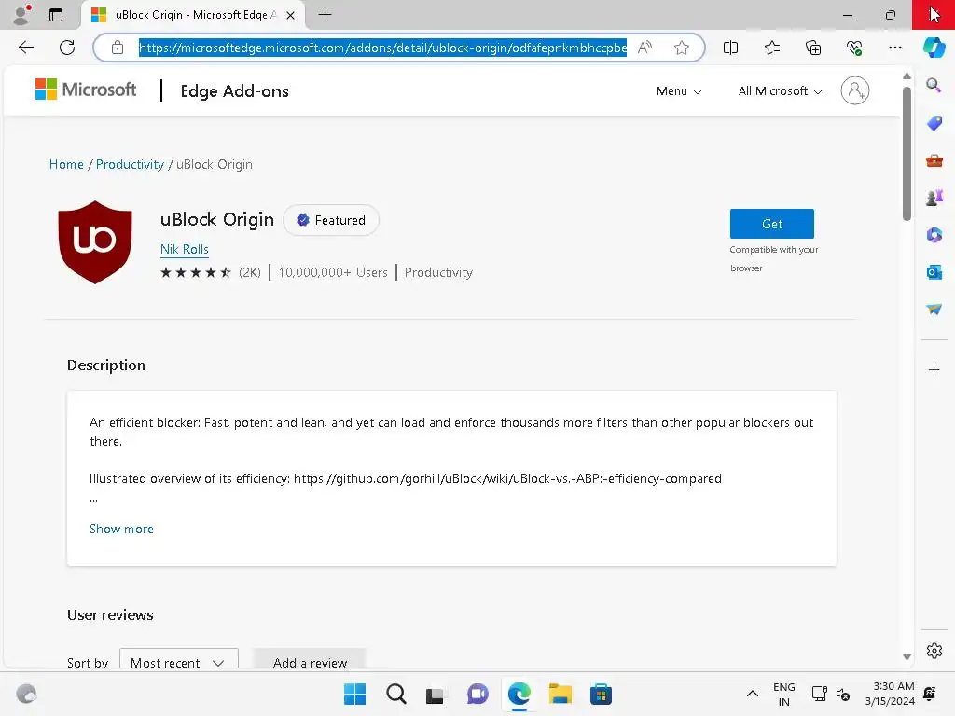Activate Read aloud icon in address bar
This screenshot has height=716, width=955.
644,48
